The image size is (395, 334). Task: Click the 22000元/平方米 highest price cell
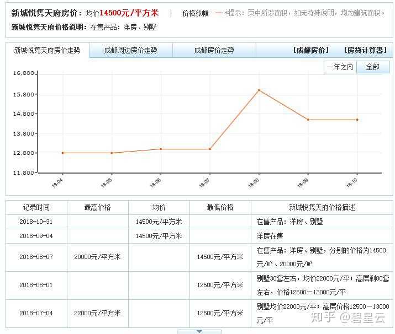click(97, 314)
